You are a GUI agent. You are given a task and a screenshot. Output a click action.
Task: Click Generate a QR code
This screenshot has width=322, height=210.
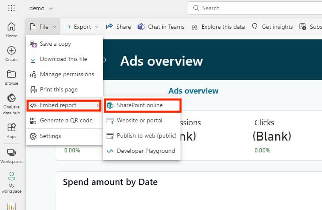(66, 120)
